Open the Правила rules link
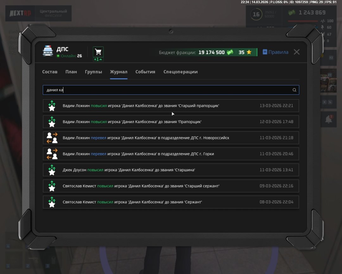 tap(275, 52)
